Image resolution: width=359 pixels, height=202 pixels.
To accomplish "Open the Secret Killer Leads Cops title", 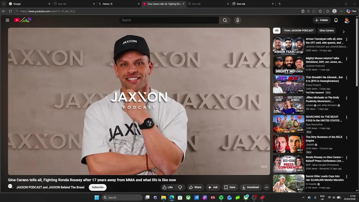I will pos(325,178).
